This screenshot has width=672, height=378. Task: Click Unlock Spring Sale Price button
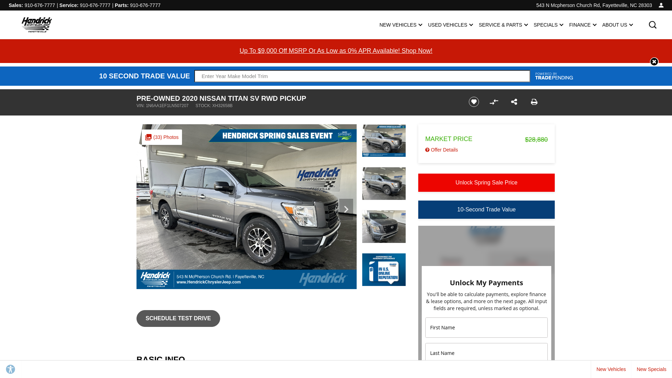pyautogui.click(x=486, y=183)
